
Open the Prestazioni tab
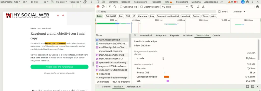point(182,2)
